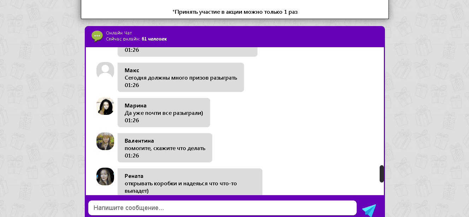Screen dimensions: 469x217
Task: Open the promo banner about акция participation
Action: (x=235, y=12)
